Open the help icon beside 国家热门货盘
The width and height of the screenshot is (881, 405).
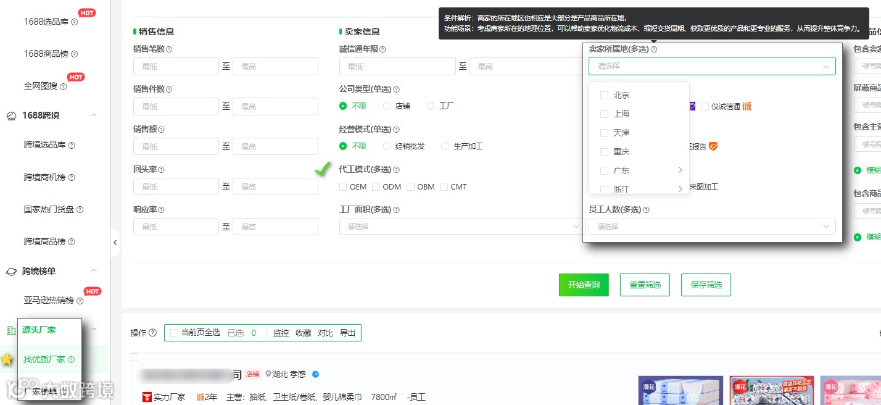[80, 210]
